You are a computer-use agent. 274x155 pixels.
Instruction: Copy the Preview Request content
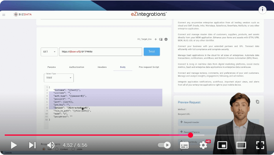[257, 102]
